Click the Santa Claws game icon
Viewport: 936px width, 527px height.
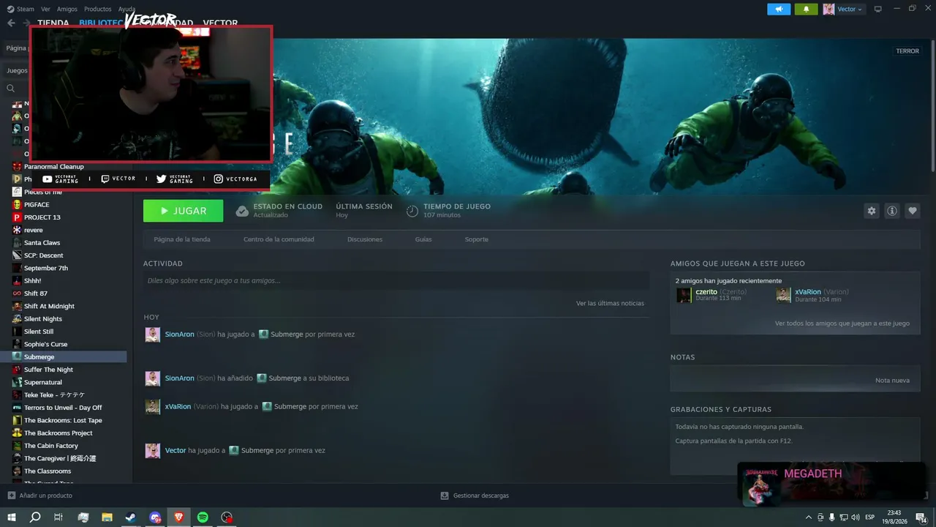(17, 242)
